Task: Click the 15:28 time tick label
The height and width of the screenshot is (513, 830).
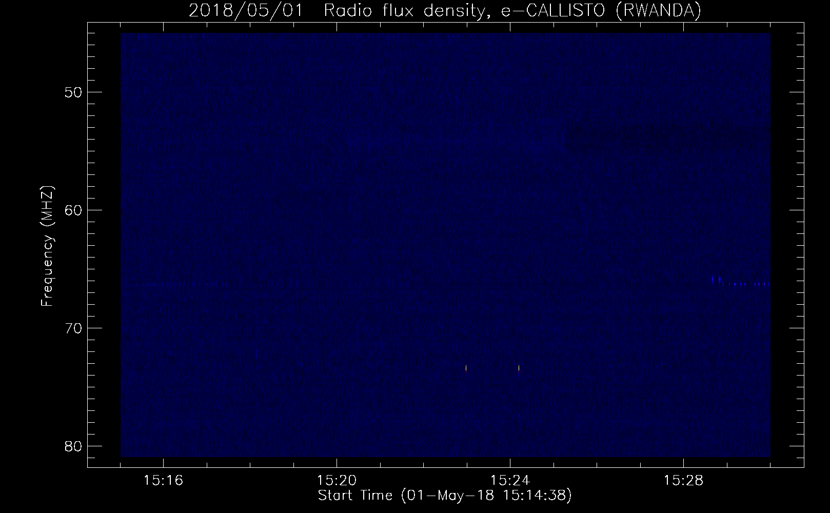Action: (683, 481)
